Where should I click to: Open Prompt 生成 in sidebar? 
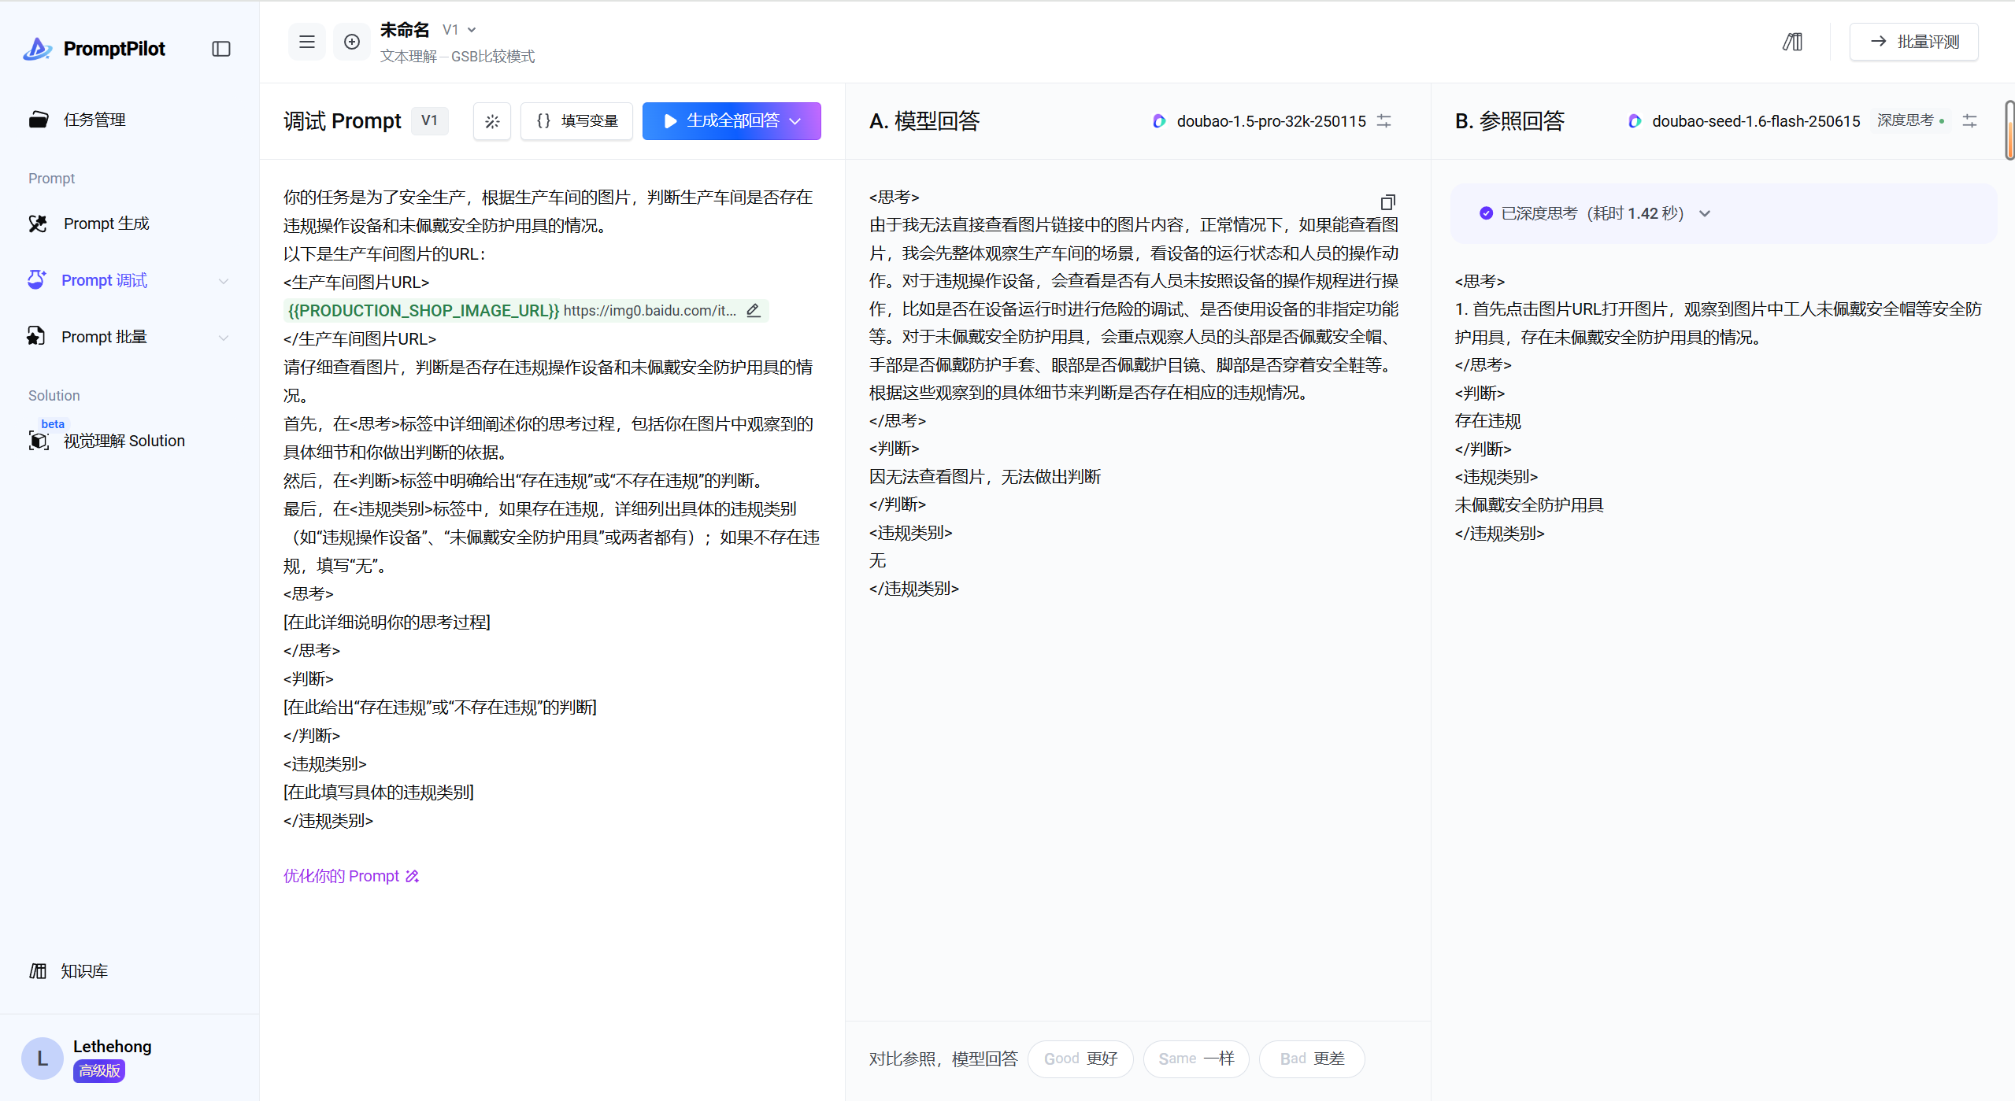106,224
